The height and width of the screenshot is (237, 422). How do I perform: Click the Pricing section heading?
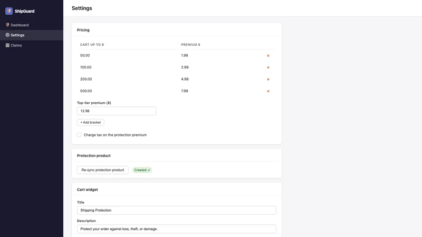point(83,30)
